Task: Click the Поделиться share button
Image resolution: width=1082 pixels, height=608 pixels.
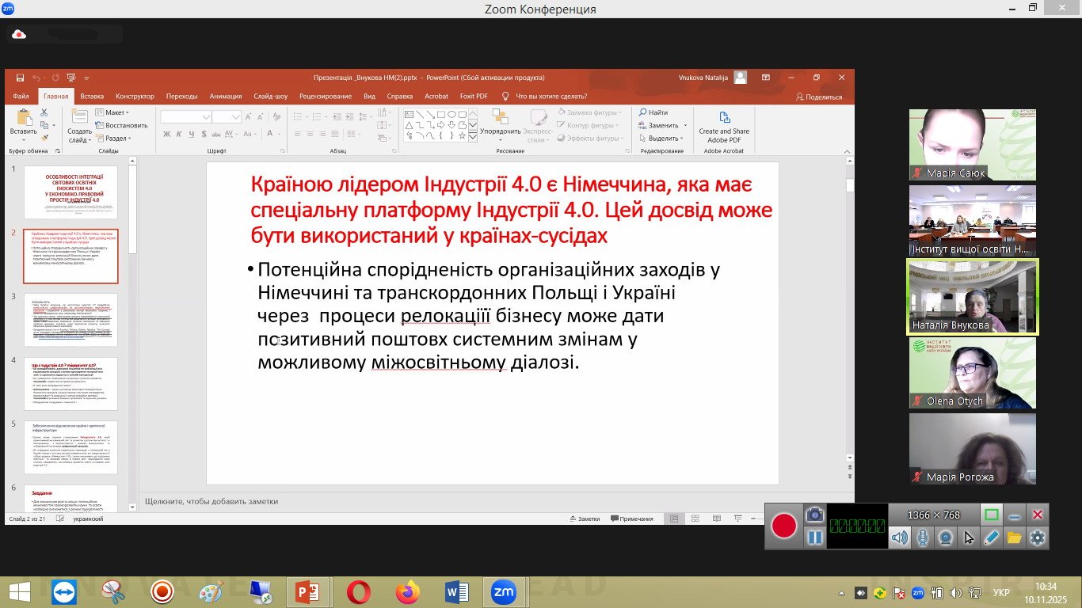Action: [819, 97]
